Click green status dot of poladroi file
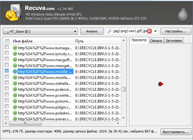This screenshot has height=140, width=193. (15, 113)
